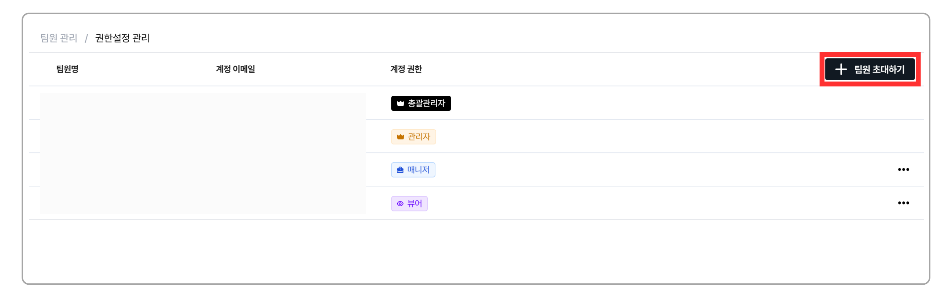Image resolution: width=952 pixels, height=289 pixels.
Task: Click the 팀원명 column header
Action: [67, 69]
